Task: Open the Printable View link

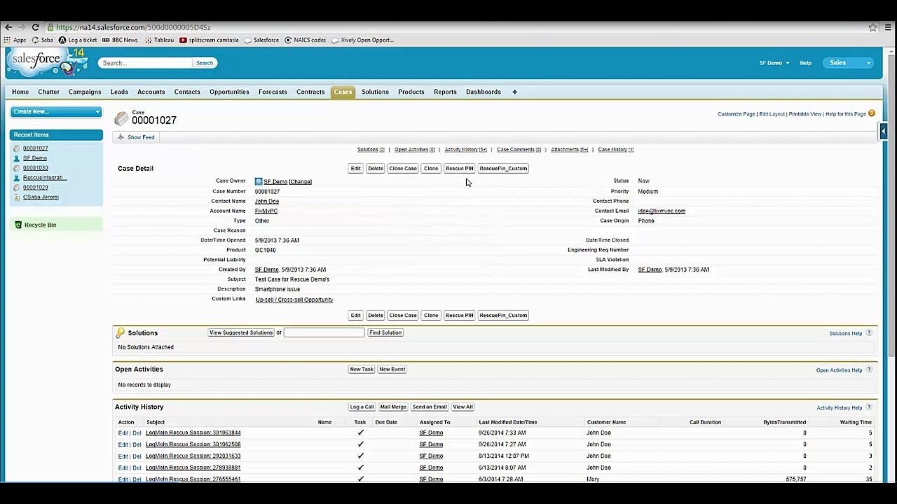Action: 805,114
